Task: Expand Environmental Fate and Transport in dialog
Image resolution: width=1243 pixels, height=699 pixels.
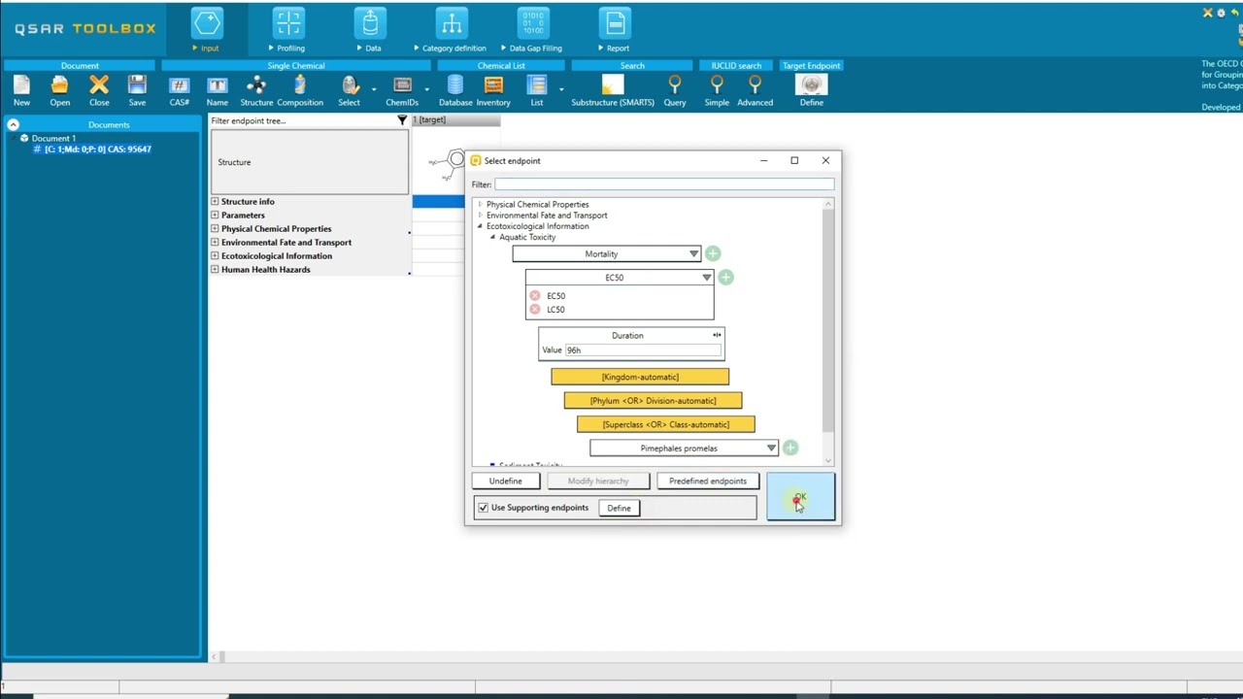Action: tap(480, 216)
